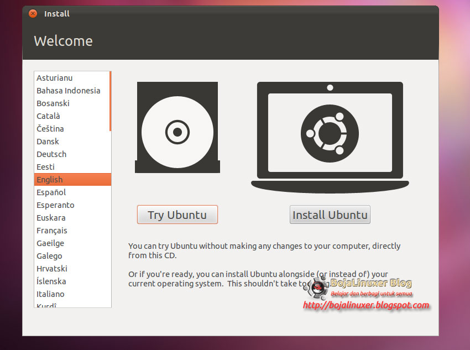Select the highlighted English entry
Image resolution: width=470 pixels, height=350 pixels.
pos(72,180)
